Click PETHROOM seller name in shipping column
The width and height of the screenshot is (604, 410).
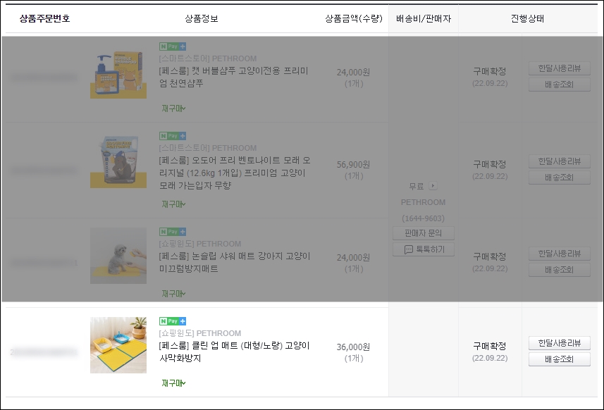click(423, 202)
